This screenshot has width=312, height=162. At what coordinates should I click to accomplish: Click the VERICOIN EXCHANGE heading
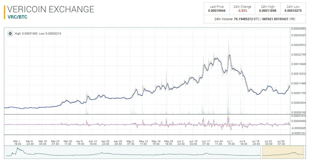[x=51, y=9]
